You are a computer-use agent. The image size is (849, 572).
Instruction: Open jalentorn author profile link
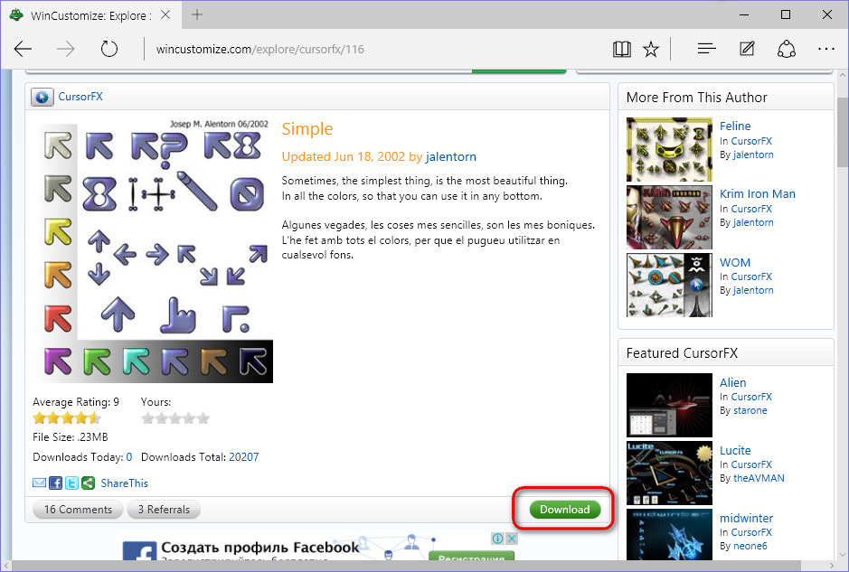tap(451, 156)
